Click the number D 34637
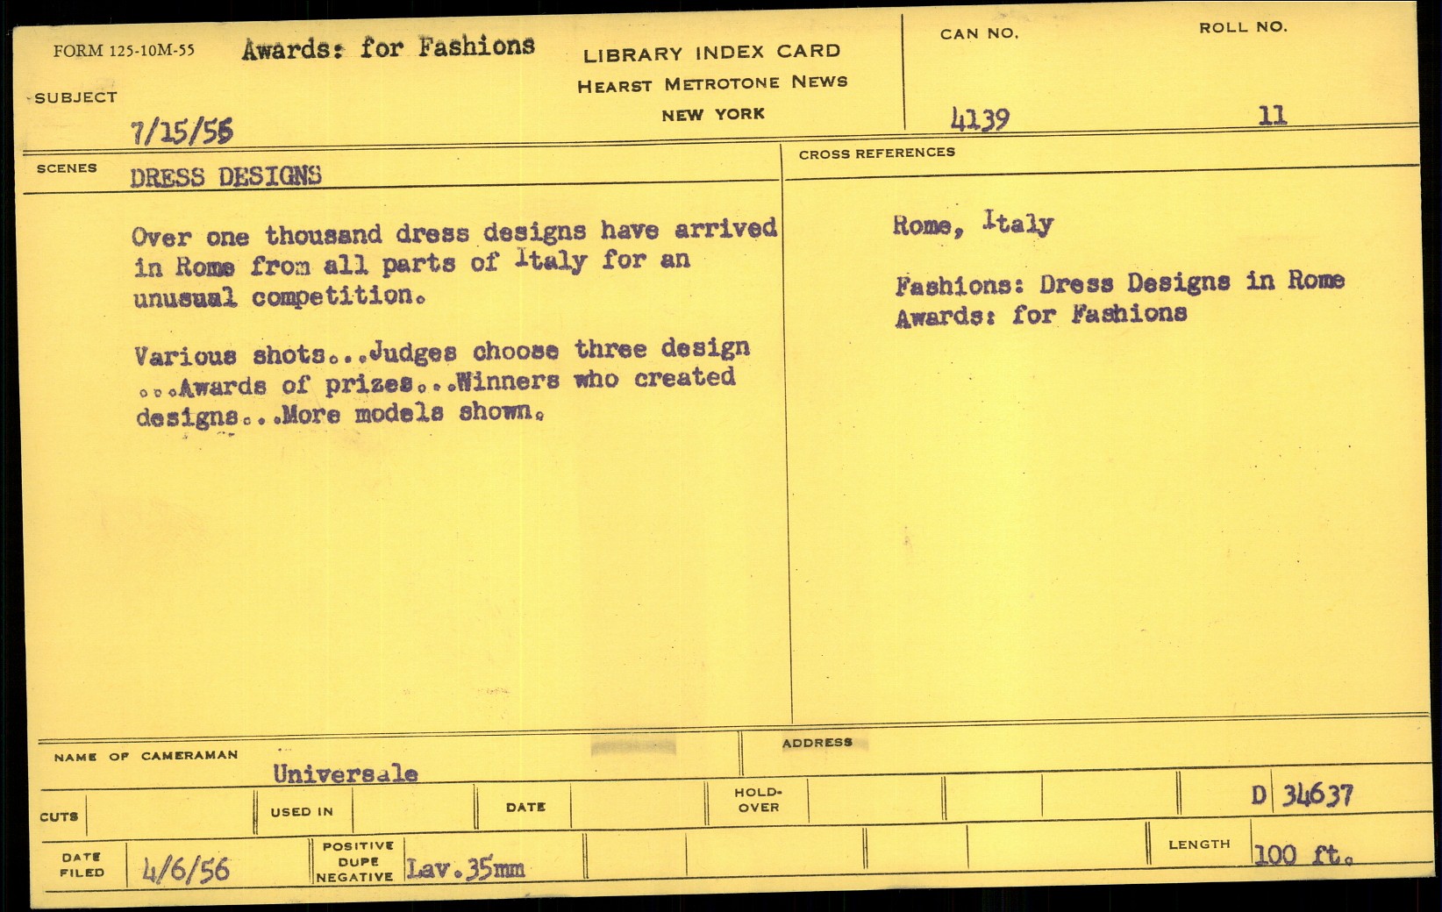Image resolution: width=1442 pixels, height=912 pixels. click(x=1302, y=795)
